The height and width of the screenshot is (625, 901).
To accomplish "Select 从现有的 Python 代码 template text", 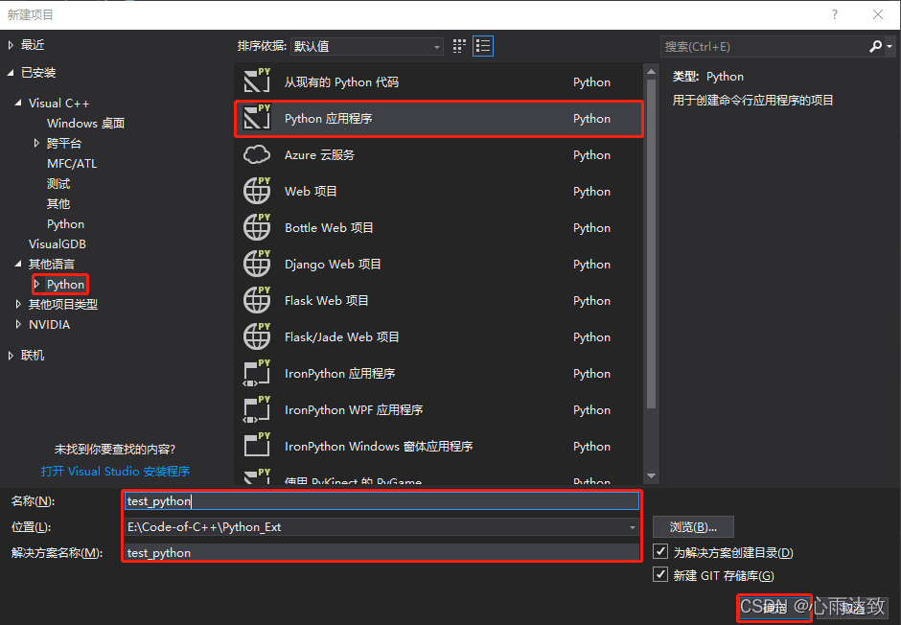I will 341,82.
